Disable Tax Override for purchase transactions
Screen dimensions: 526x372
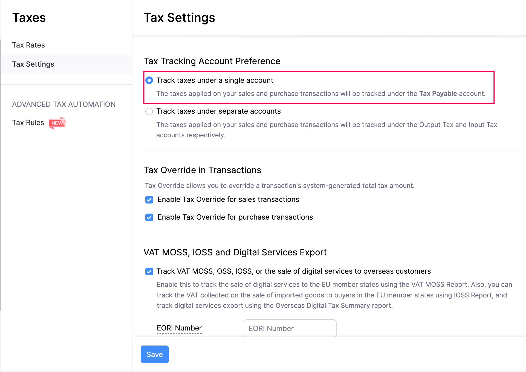(x=149, y=217)
